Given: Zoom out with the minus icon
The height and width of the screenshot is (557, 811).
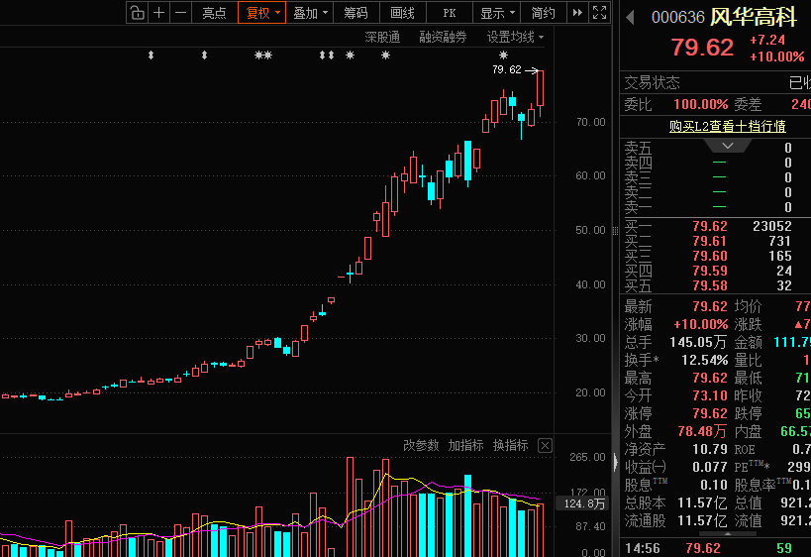Looking at the screenshot, I should click(180, 13).
